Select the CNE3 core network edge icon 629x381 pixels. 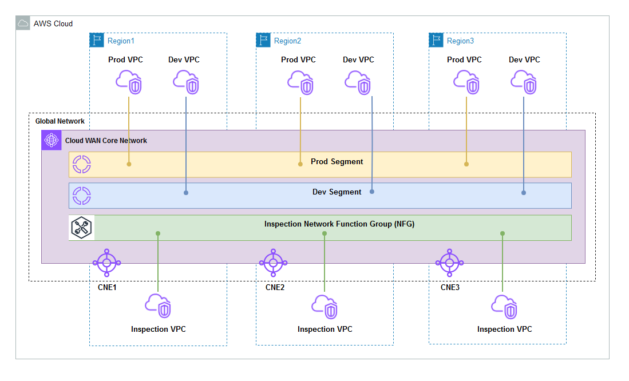(450, 263)
